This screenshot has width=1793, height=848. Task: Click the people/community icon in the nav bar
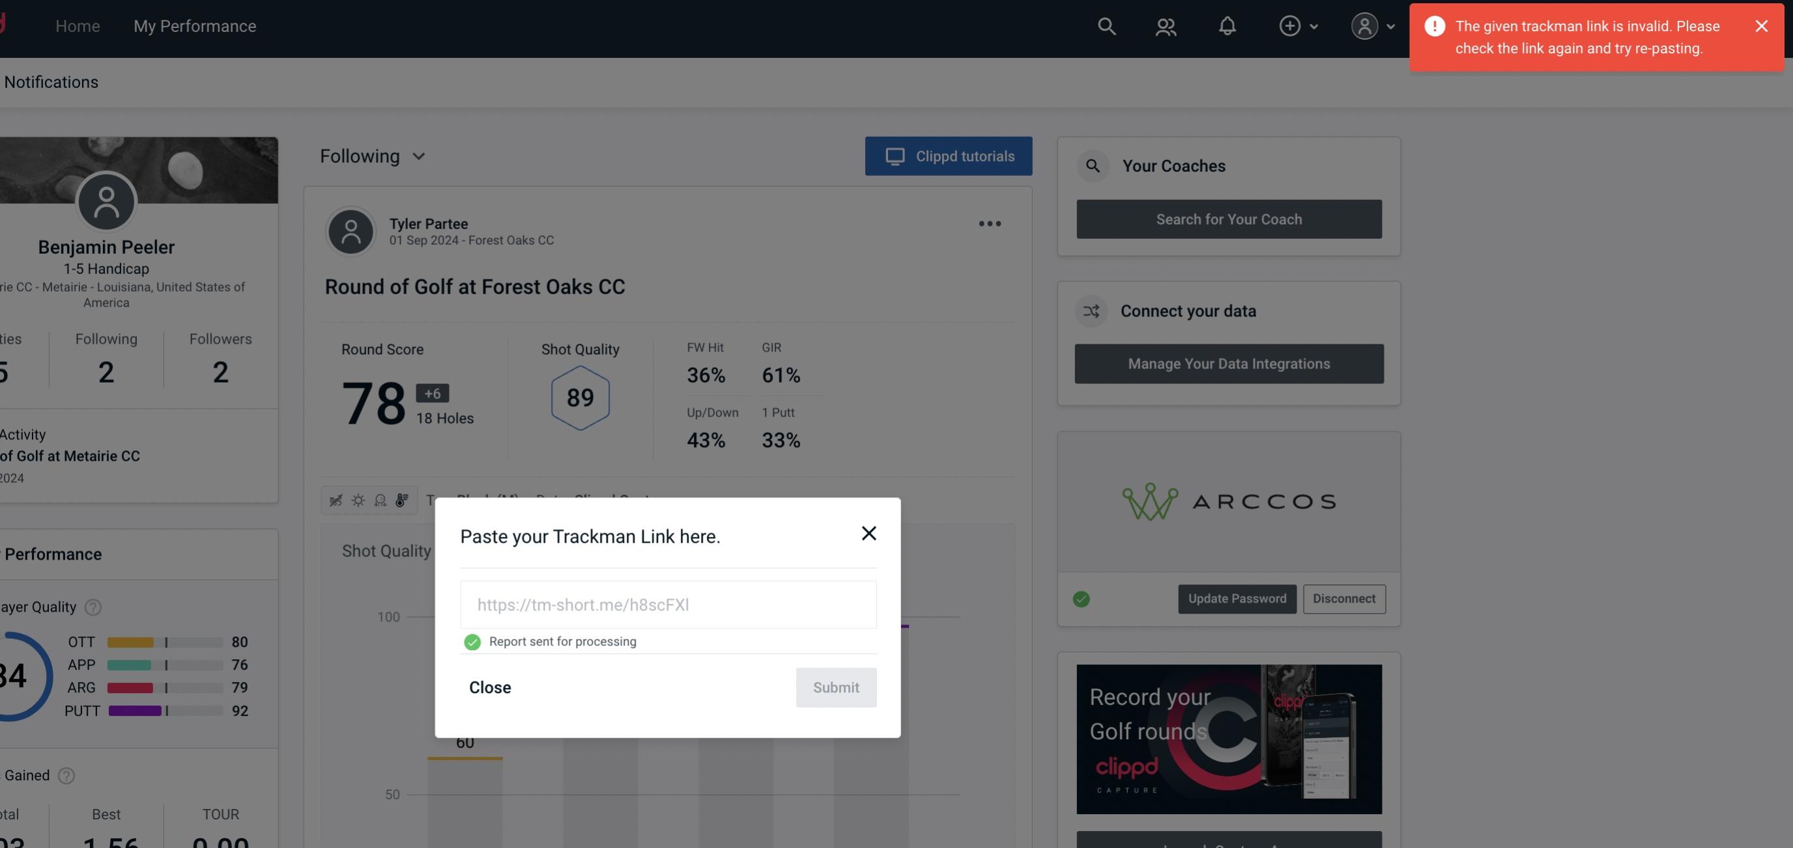pos(1166,25)
